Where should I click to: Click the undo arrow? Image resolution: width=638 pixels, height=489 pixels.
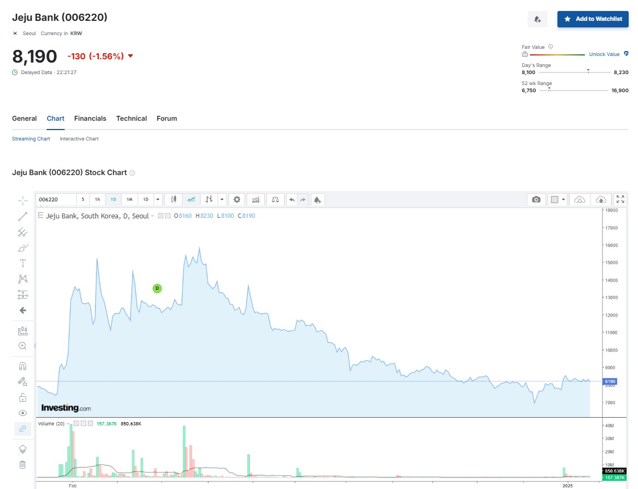pyautogui.click(x=292, y=199)
